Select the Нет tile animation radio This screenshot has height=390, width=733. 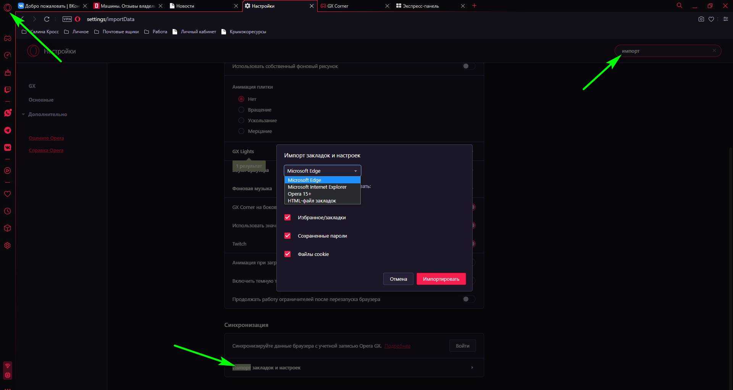[241, 99]
